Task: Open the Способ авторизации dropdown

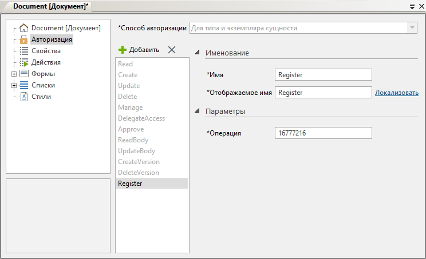Action: (412, 28)
